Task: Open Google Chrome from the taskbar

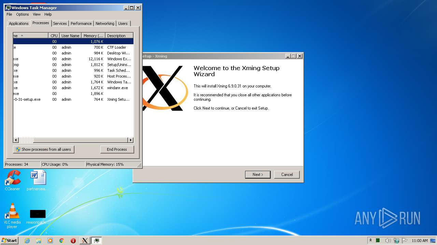Action: (x=62, y=241)
